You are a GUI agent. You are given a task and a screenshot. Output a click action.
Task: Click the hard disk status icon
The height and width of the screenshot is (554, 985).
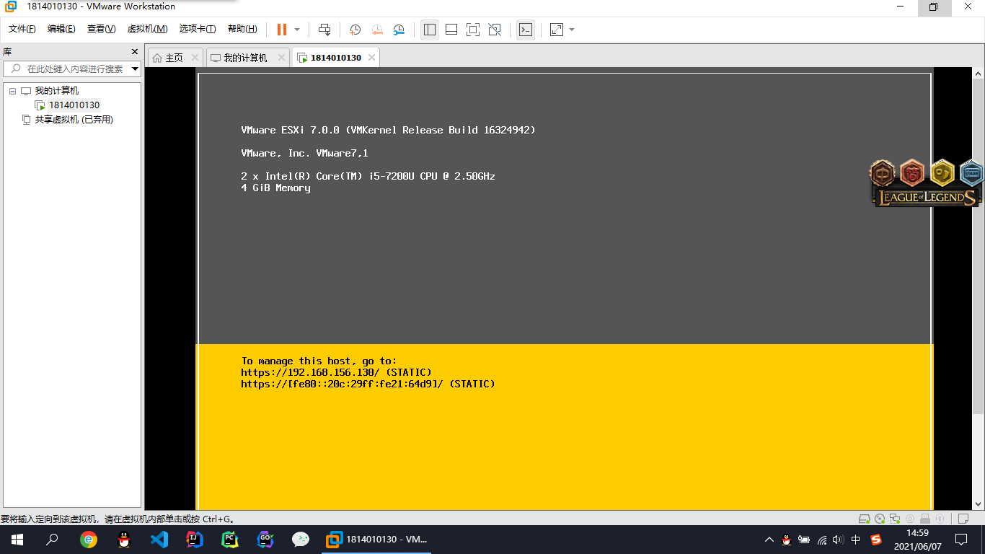coord(864,519)
